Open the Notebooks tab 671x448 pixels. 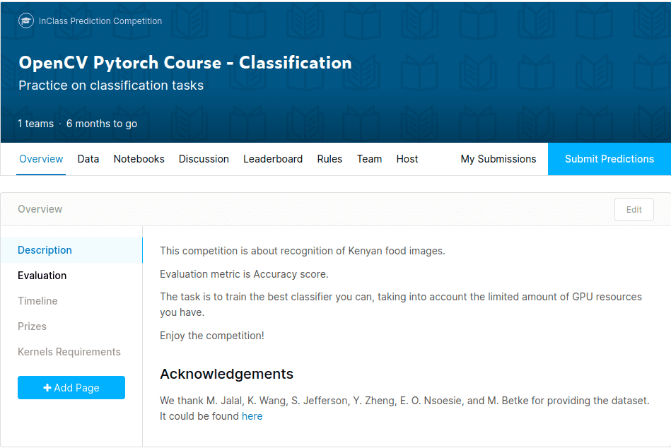[x=139, y=159]
